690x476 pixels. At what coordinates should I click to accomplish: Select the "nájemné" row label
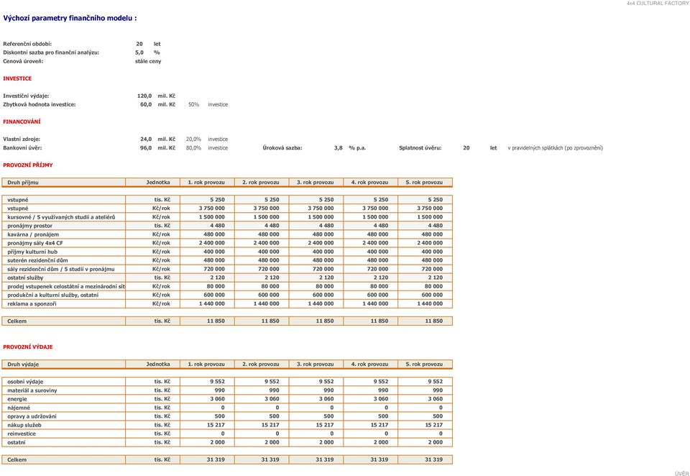[19, 408]
